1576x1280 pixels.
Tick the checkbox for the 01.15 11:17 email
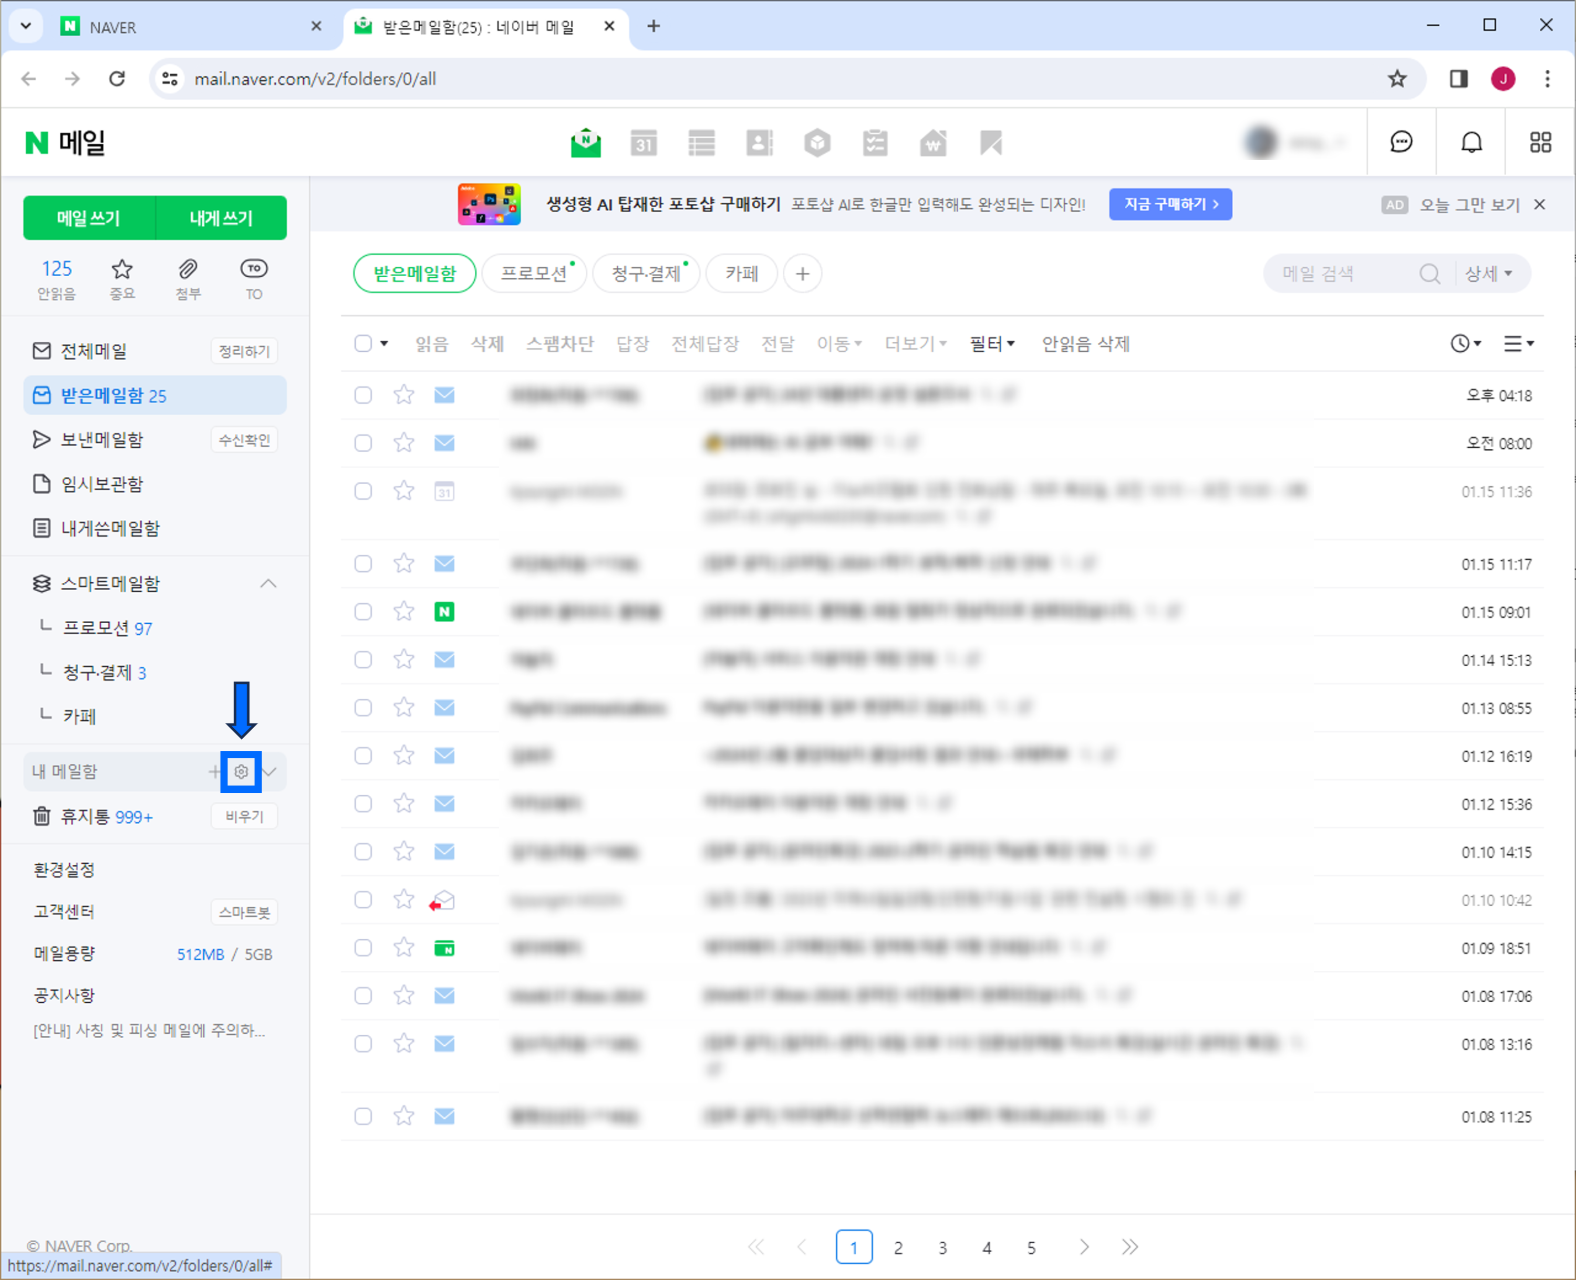coord(363,564)
